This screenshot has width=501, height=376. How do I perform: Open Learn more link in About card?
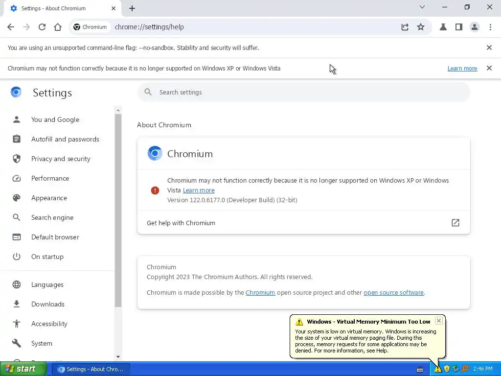199,190
